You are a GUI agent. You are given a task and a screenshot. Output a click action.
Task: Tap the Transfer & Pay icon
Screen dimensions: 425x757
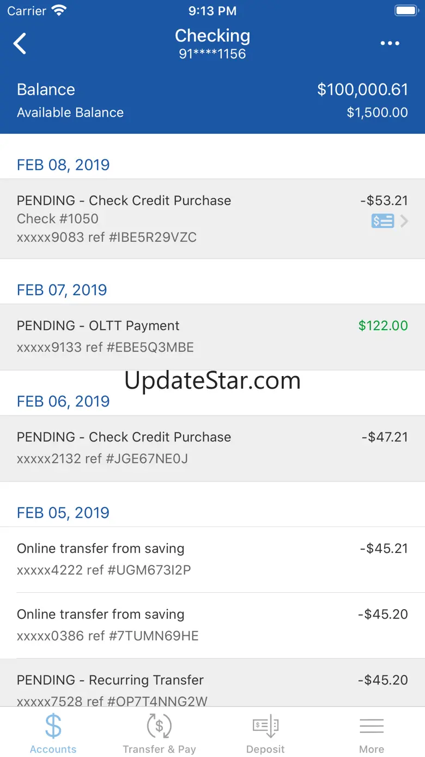(x=159, y=726)
